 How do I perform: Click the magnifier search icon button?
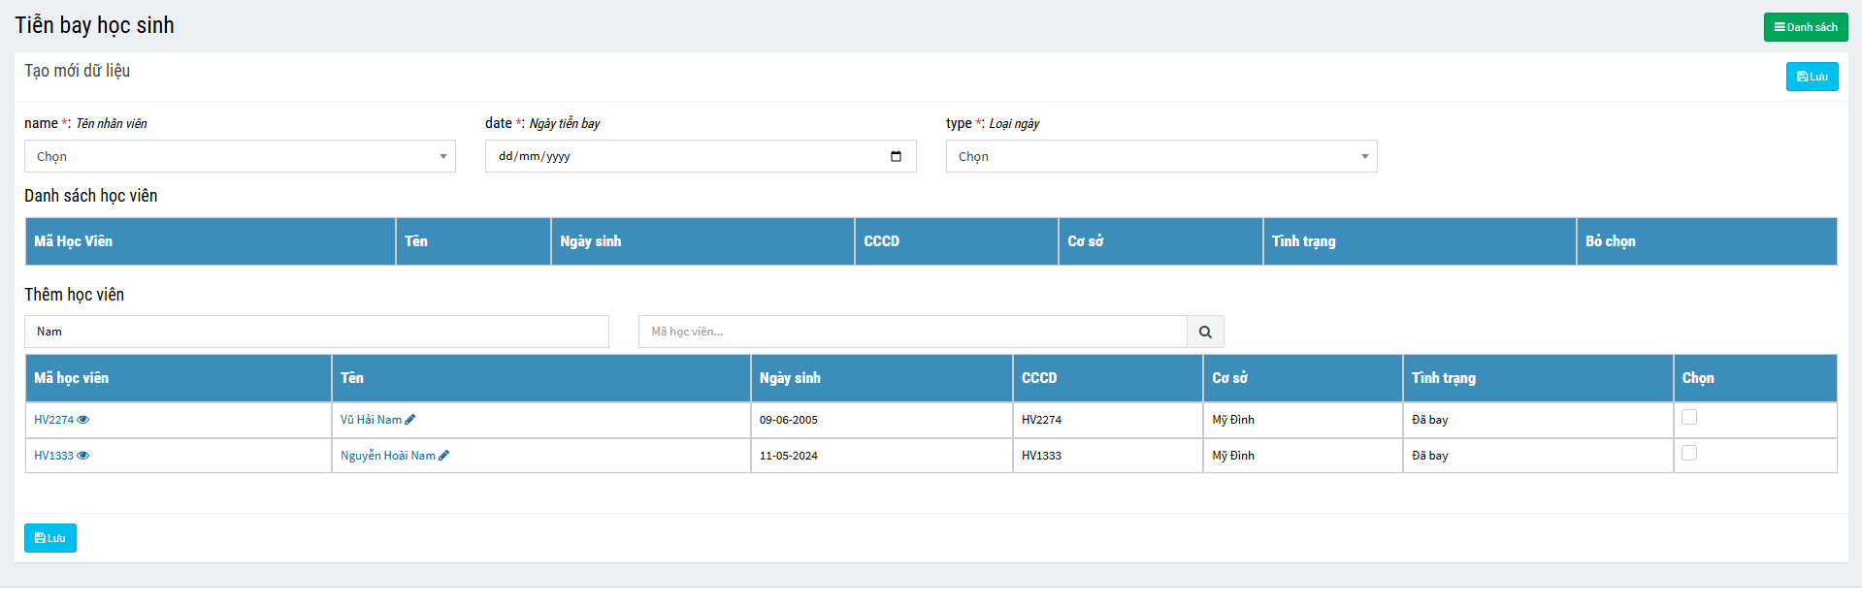(x=1205, y=332)
